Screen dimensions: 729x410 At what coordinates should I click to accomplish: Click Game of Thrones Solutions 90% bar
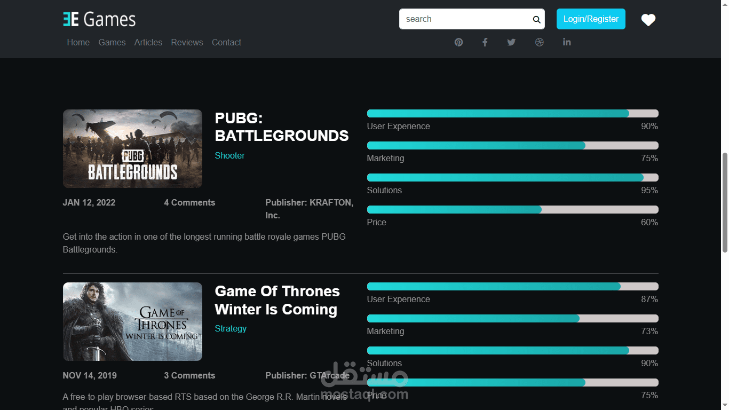click(x=512, y=350)
